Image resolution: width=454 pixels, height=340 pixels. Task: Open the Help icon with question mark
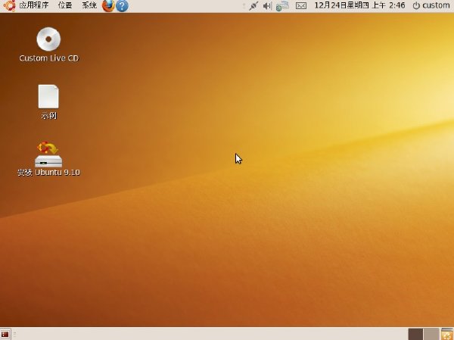point(122,6)
